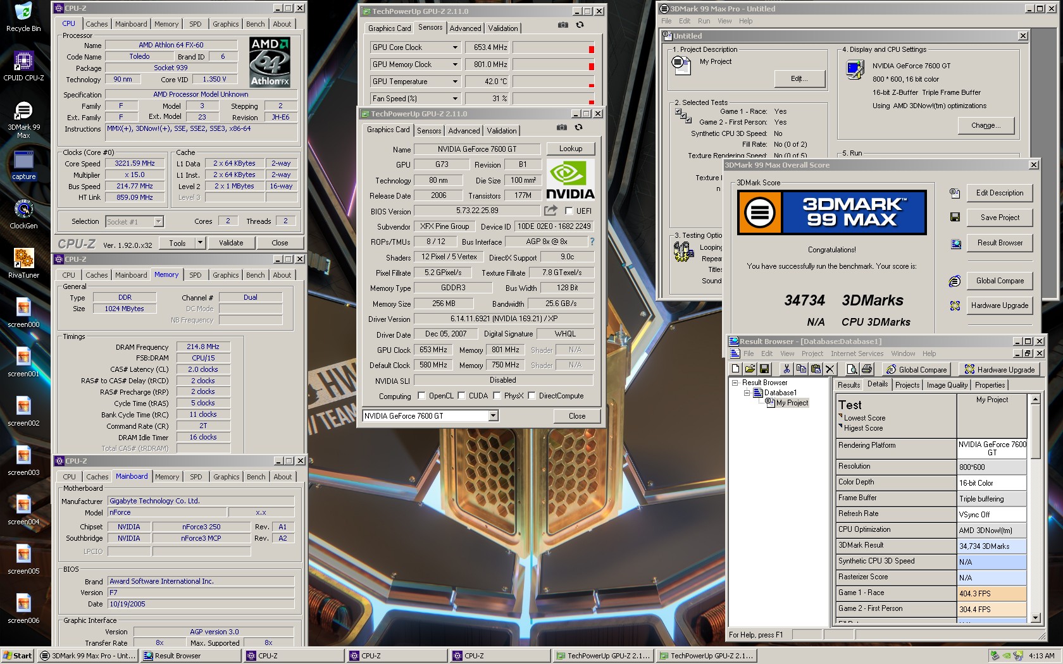Collapse the Database1 tree node

tap(747, 393)
